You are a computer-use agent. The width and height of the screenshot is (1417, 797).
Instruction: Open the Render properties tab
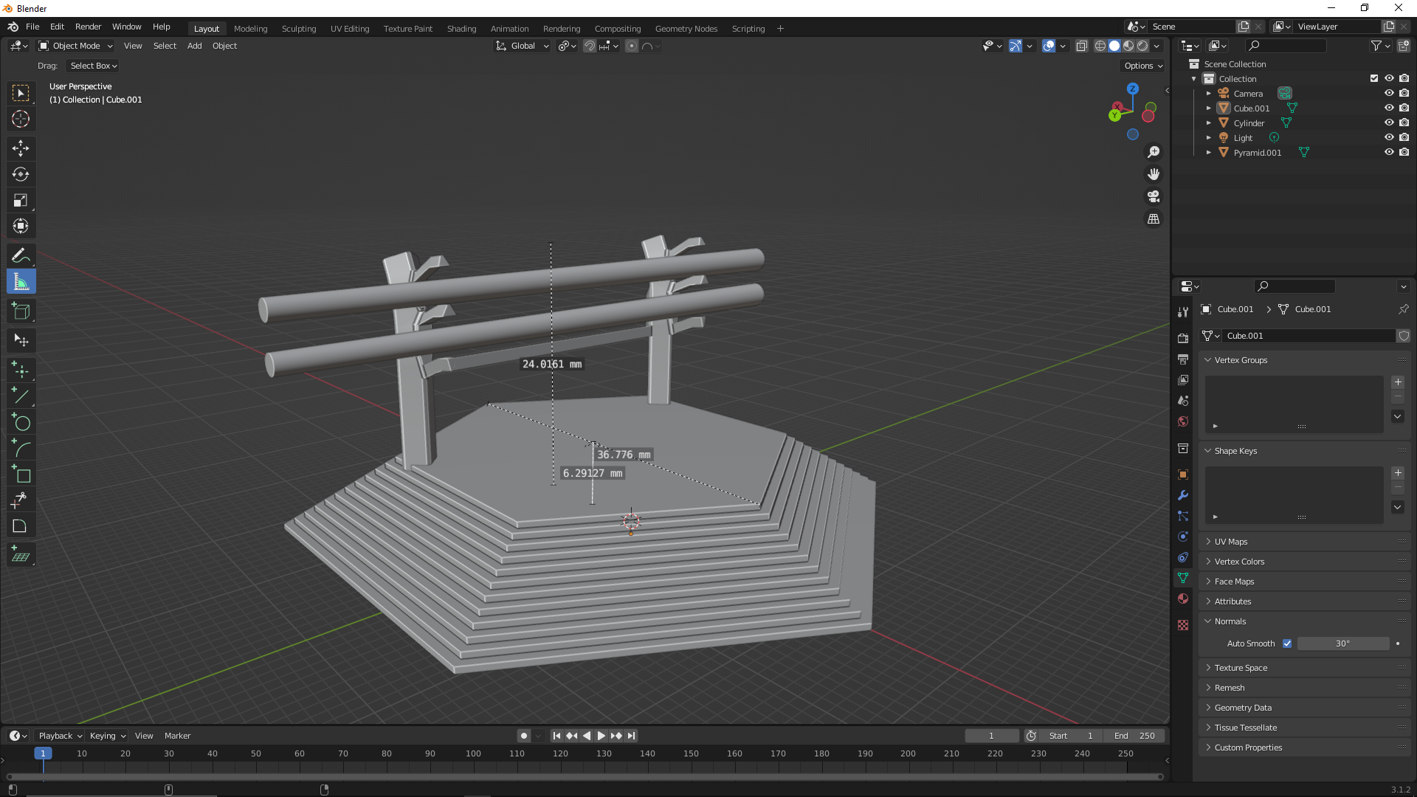[1183, 338]
